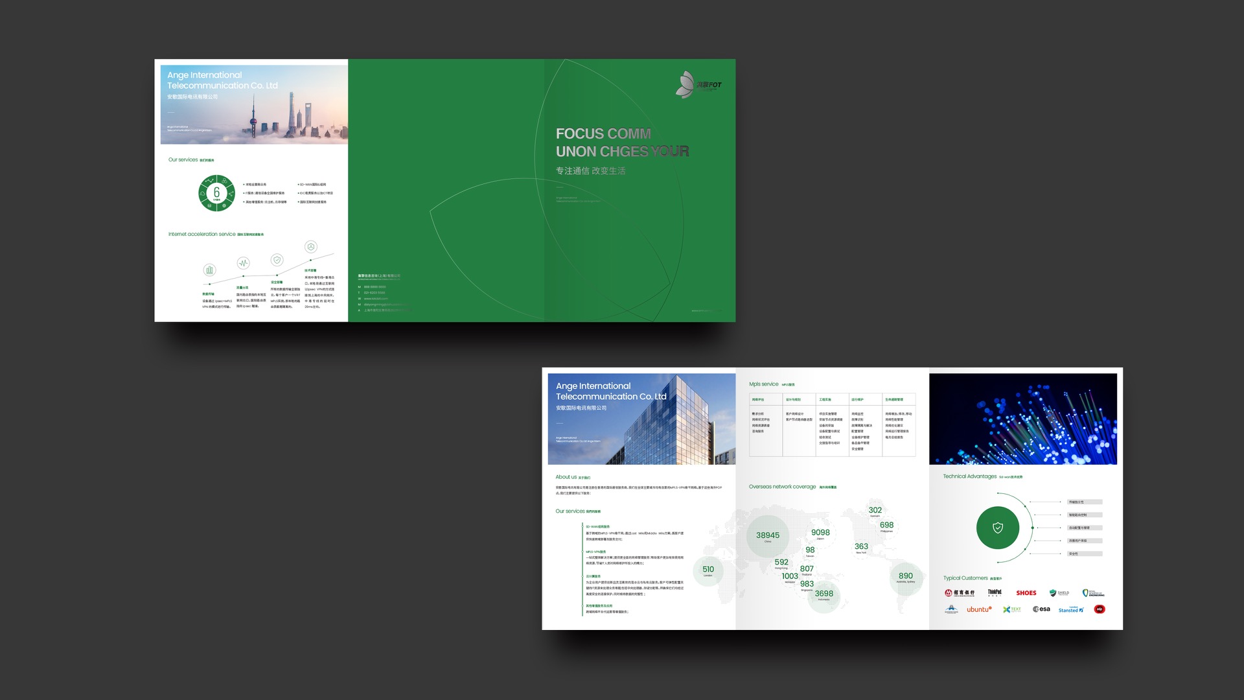Click the Technical Advantages heading
The height and width of the screenshot is (700, 1244).
coord(969,476)
